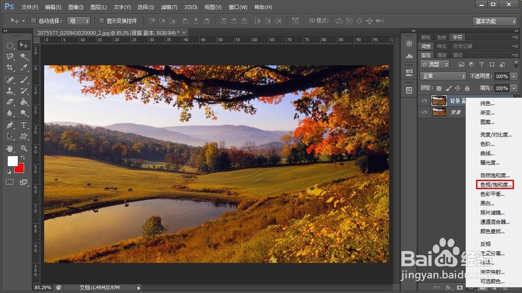Viewport: 522px width, 293px height.
Task: Toggle layer filtering switch on/off
Action: point(516,64)
